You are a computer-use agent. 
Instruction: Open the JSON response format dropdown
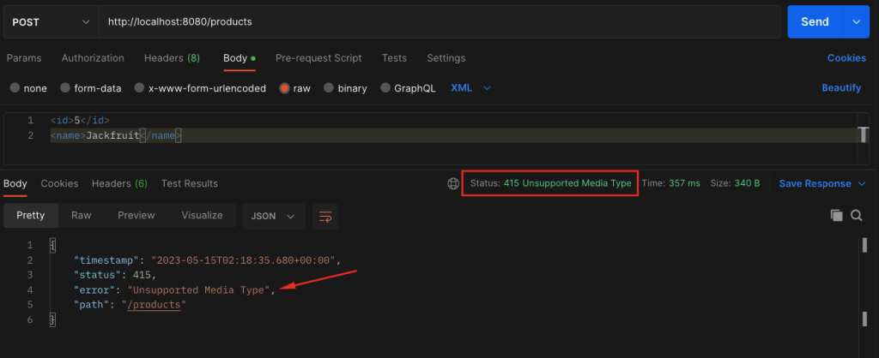[274, 216]
